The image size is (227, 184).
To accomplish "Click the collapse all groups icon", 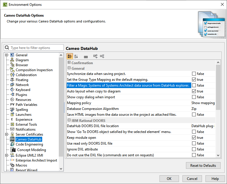I will point(102,56).
